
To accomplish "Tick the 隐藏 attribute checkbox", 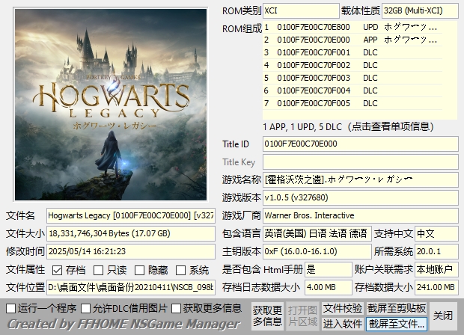I will pos(139,270).
